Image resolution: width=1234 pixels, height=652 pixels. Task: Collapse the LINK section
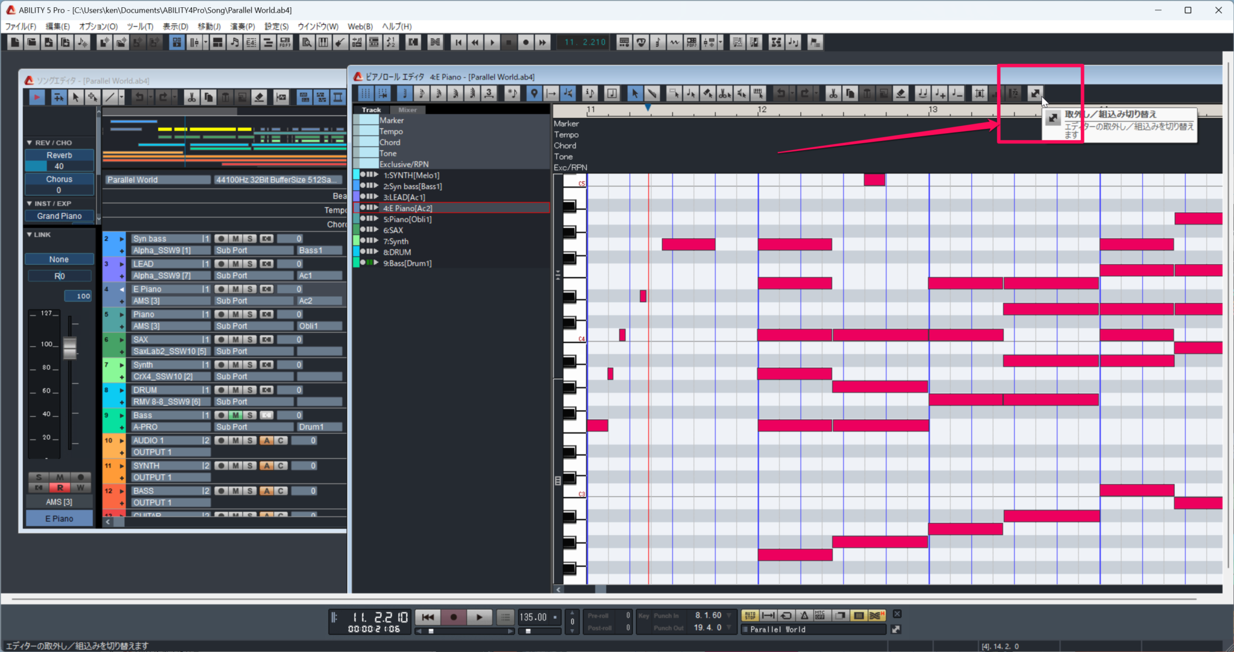[x=29, y=234]
